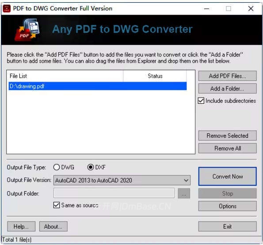This screenshot has width=263, height=245.
Task: Minimize the converter window
Action: (x=207, y=8)
